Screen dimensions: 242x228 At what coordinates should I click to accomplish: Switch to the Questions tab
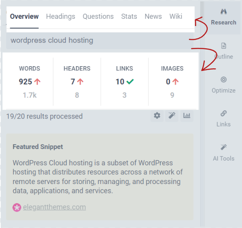pos(98,16)
